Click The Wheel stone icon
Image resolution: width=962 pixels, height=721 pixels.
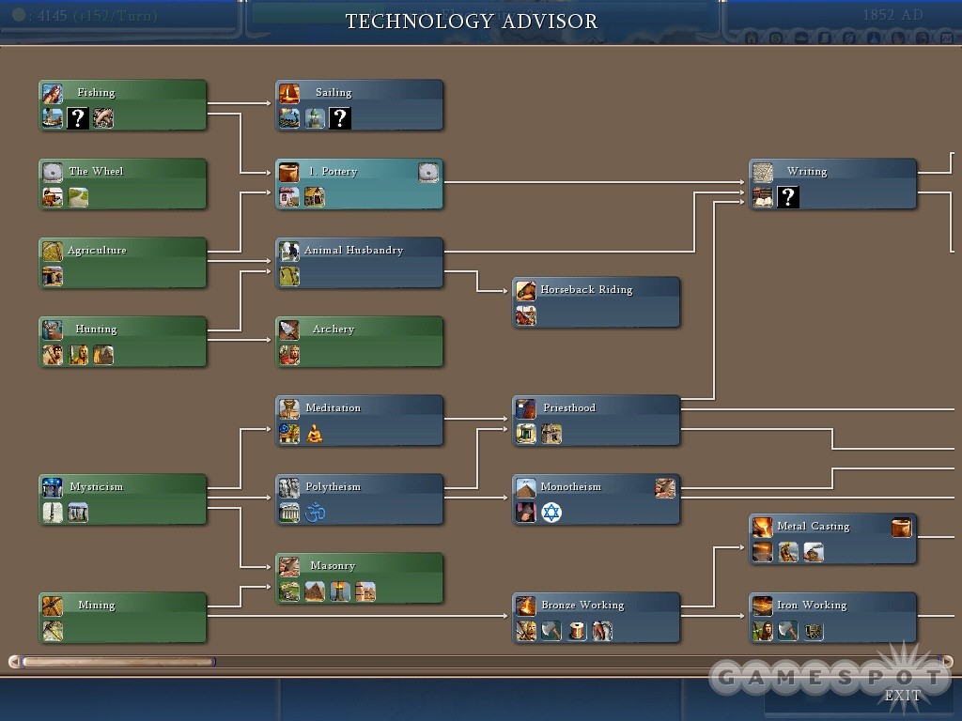coord(53,173)
